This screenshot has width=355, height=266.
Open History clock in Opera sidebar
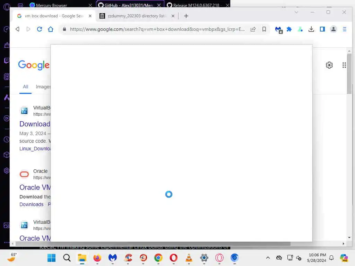7,140
